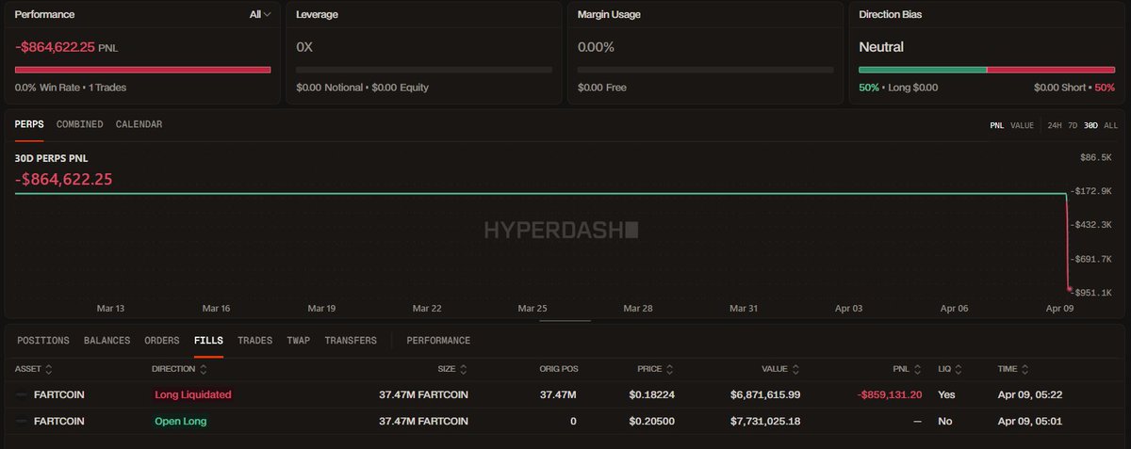Sort fills by Asset column arrows

pos(48,369)
